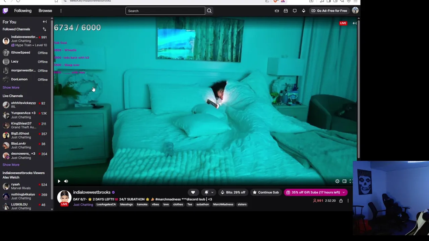Viewport: 429px width, 241px height.
Task: Open whispers chat icon
Action: pyautogui.click(x=295, y=11)
